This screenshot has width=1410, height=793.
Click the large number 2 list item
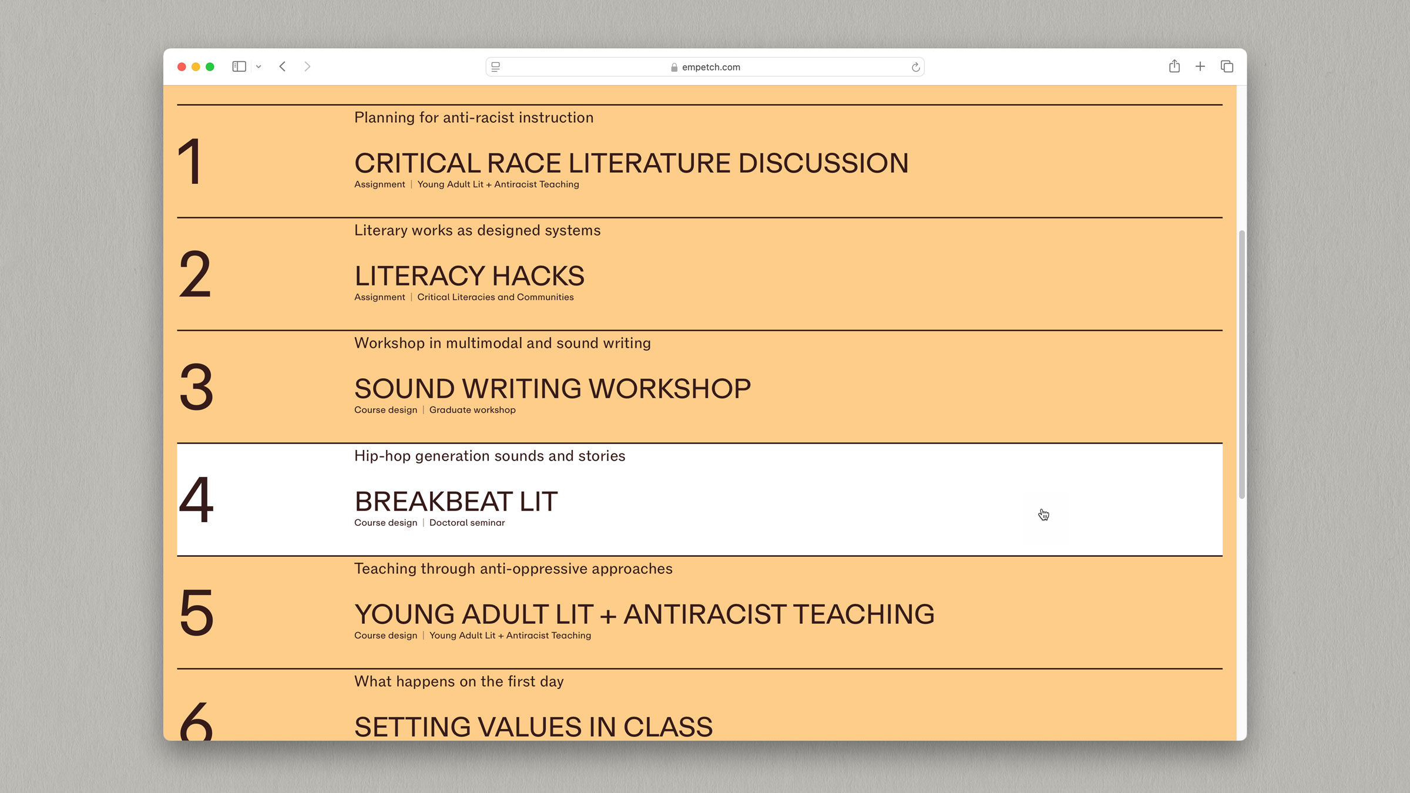(194, 274)
